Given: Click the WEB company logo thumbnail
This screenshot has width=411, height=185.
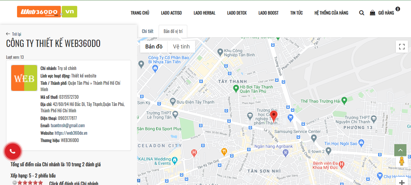Looking at the screenshot, I should click(24, 78).
